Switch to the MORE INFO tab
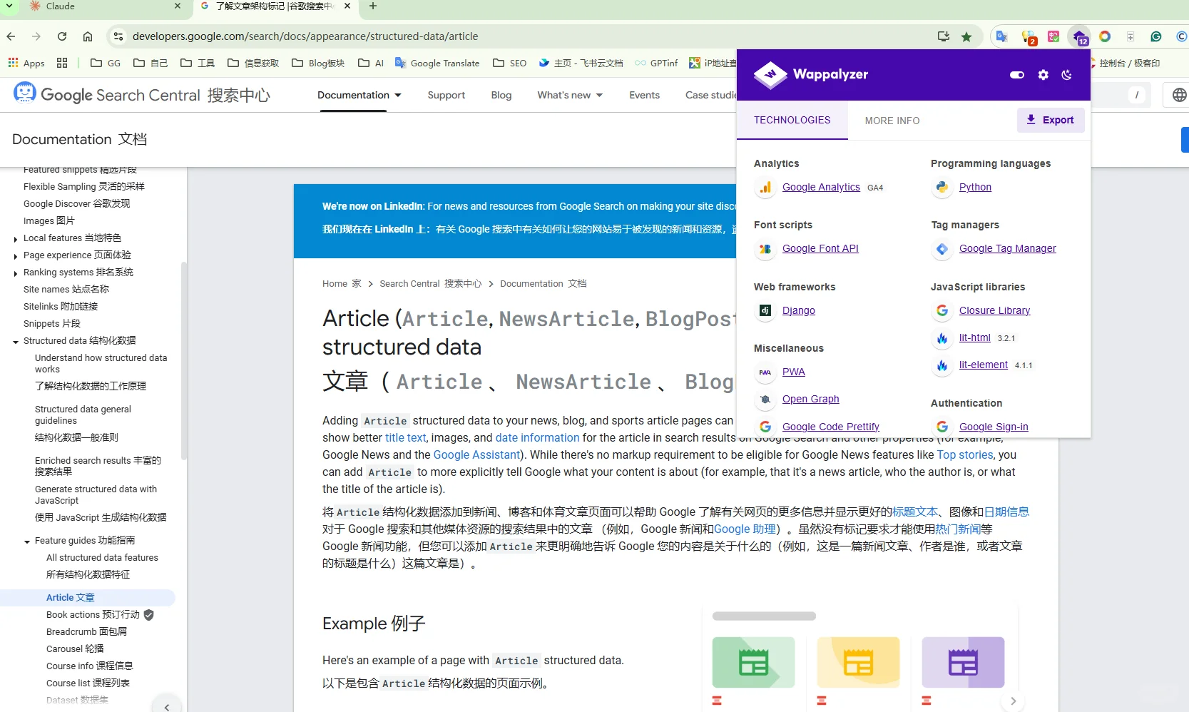Viewport: 1189px width, 712px height. coord(892,121)
